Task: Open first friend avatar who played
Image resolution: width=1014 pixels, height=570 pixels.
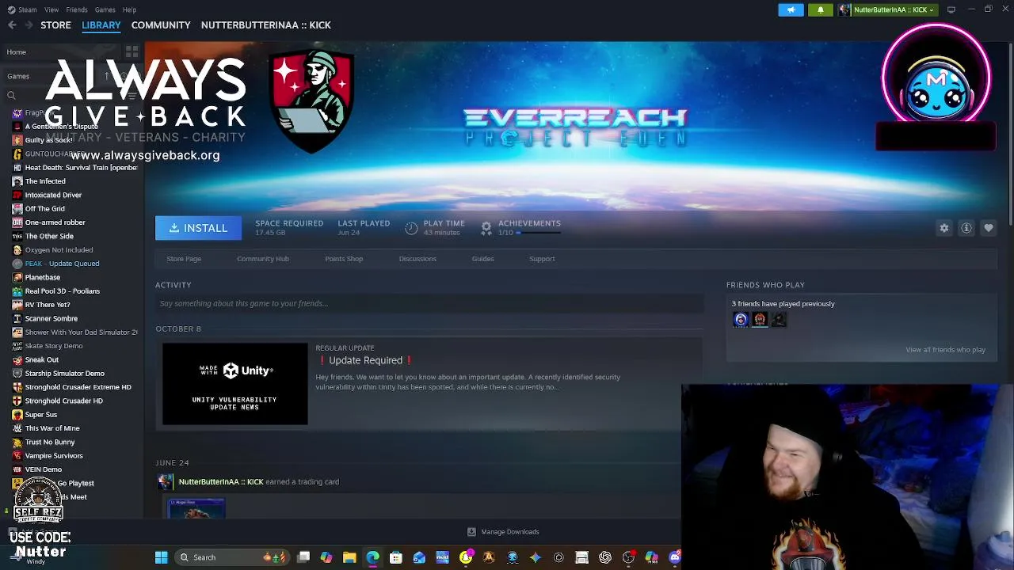Action: (x=741, y=320)
